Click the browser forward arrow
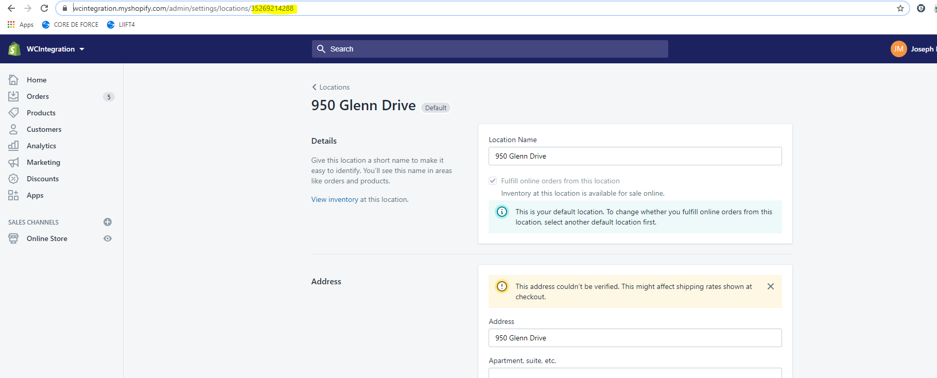Image resolution: width=937 pixels, height=378 pixels. [x=28, y=8]
